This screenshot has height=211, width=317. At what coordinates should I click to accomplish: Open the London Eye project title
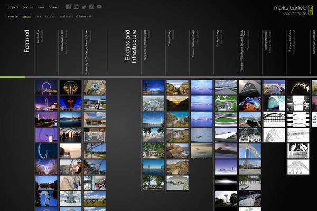pos(38,36)
